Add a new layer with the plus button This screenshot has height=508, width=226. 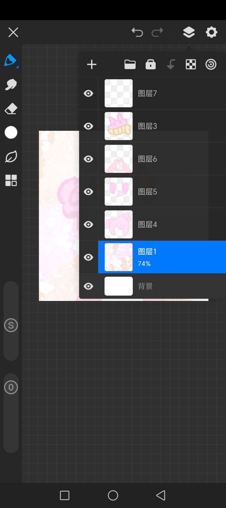pyautogui.click(x=92, y=65)
